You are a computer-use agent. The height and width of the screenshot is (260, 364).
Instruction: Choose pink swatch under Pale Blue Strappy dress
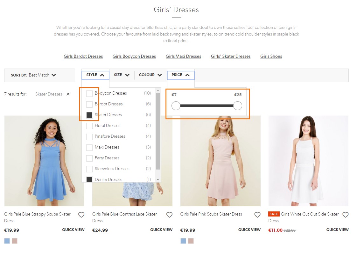click(15, 241)
